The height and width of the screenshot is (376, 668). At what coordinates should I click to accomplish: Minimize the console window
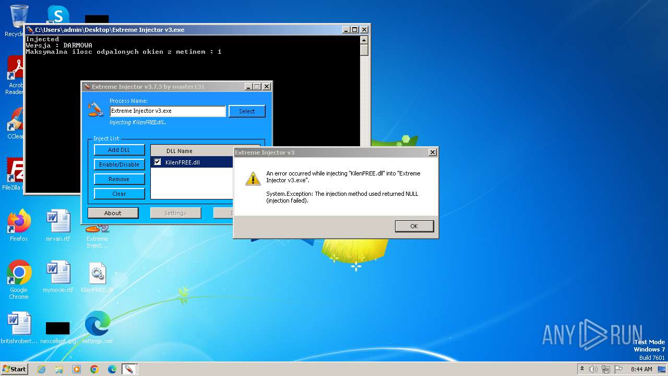346,30
